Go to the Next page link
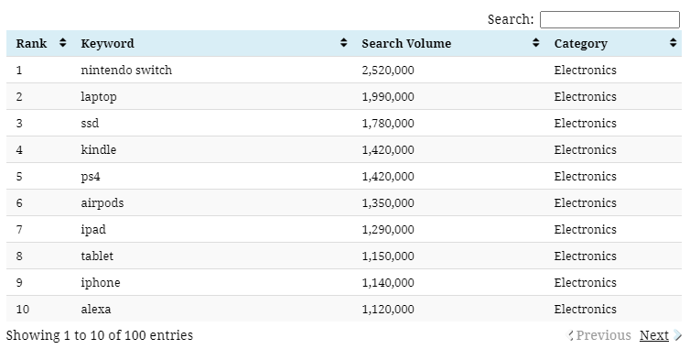 coord(654,335)
